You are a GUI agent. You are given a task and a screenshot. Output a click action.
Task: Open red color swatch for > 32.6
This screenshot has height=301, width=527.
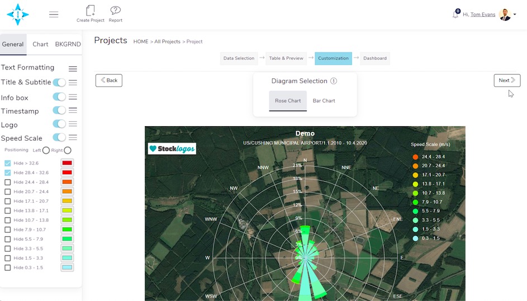(x=67, y=163)
